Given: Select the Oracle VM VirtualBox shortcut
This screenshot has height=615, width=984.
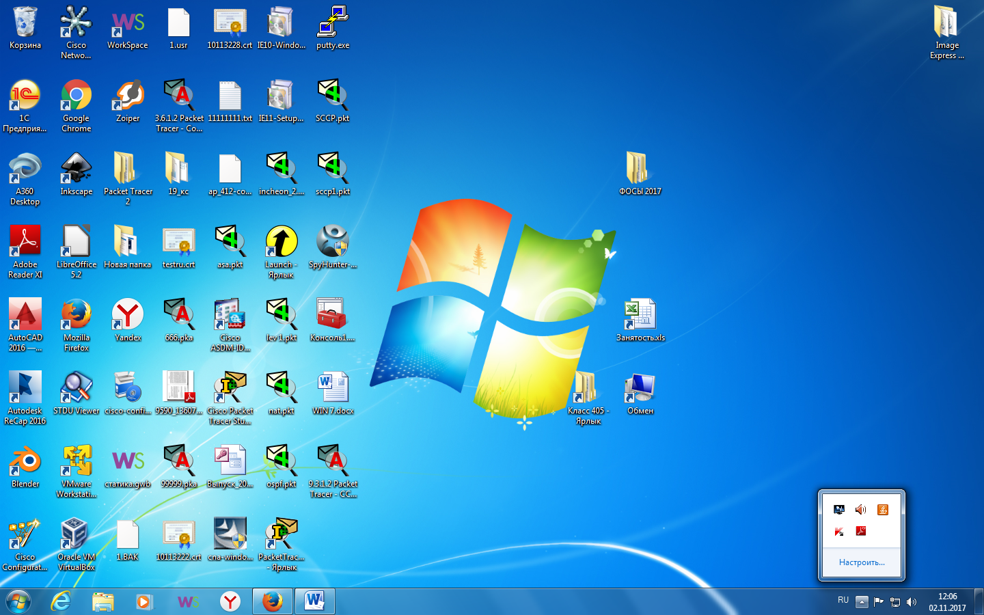Looking at the screenshot, I should click(76, 545).
